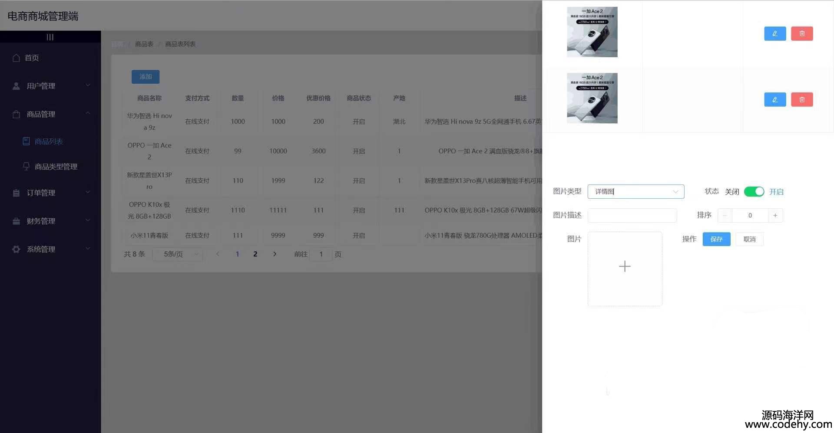This screenshot has height=433, width=834.
Task: Increase the 排序 value with plus
Action: [775, 216]
